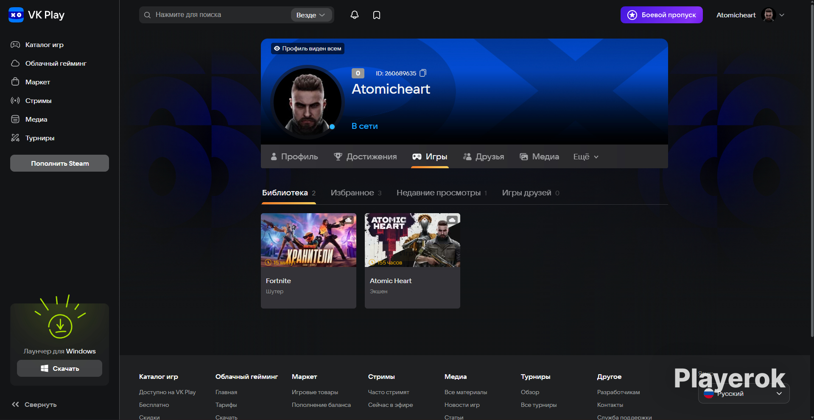The image size is (814, 420).
Task: Open the Fortnite game thumbnail
Action: point(308,240)
